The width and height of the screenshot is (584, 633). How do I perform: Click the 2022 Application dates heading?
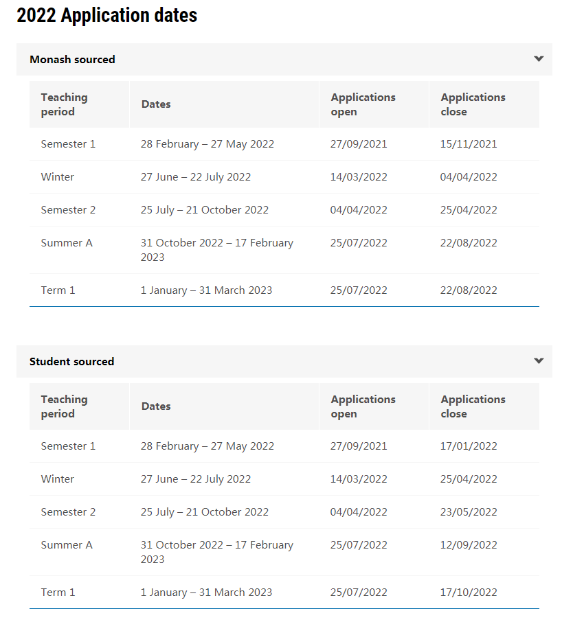[x=107, y=15]
